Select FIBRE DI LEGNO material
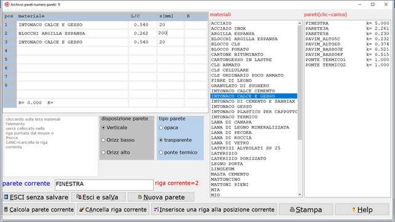395x222 pixels. click(253, 81)
